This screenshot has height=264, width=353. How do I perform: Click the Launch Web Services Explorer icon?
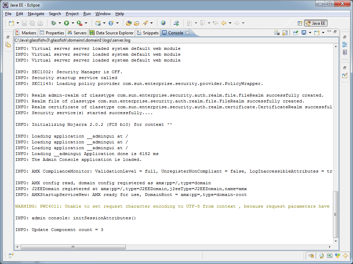pyautogui.click(x=176, y=23)
